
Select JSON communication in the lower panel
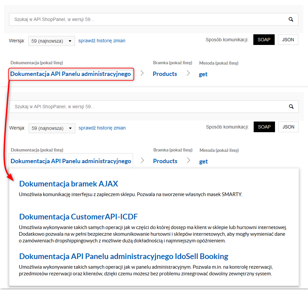point(288,127)
